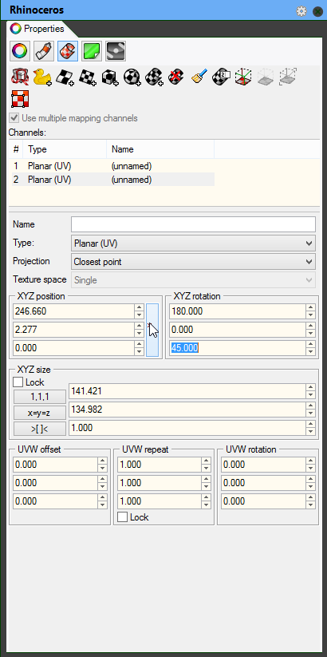Screen dimensions: 327x657
Task: Open the Material paint-tube page
Action: [44, 51]
